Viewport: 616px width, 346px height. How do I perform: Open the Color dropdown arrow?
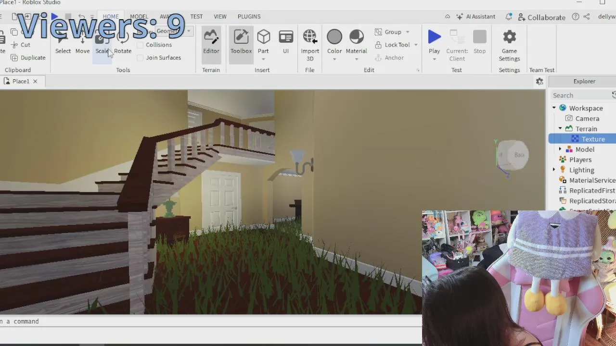(x=334, y=59)
